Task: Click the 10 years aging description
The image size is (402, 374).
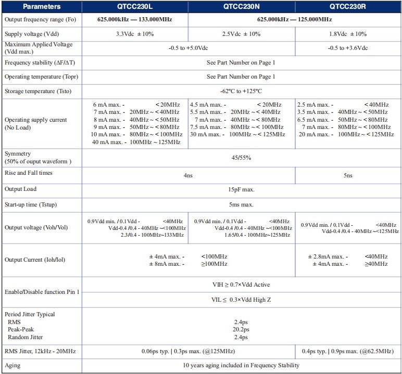Action: [x=241, y=365]
